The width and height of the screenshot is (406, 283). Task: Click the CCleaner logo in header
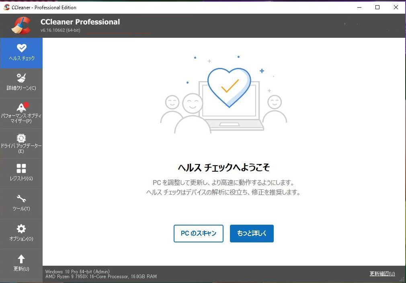[21, 25]
